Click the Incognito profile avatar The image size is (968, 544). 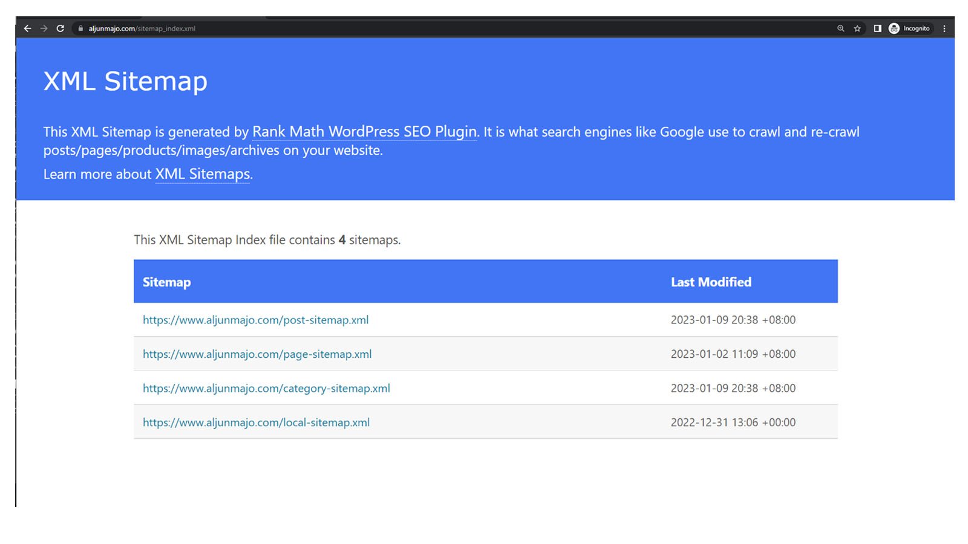[894, 28]
